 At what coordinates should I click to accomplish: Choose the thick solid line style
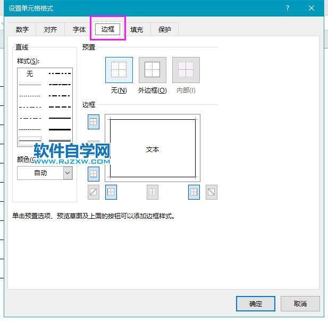pos(60,129)
